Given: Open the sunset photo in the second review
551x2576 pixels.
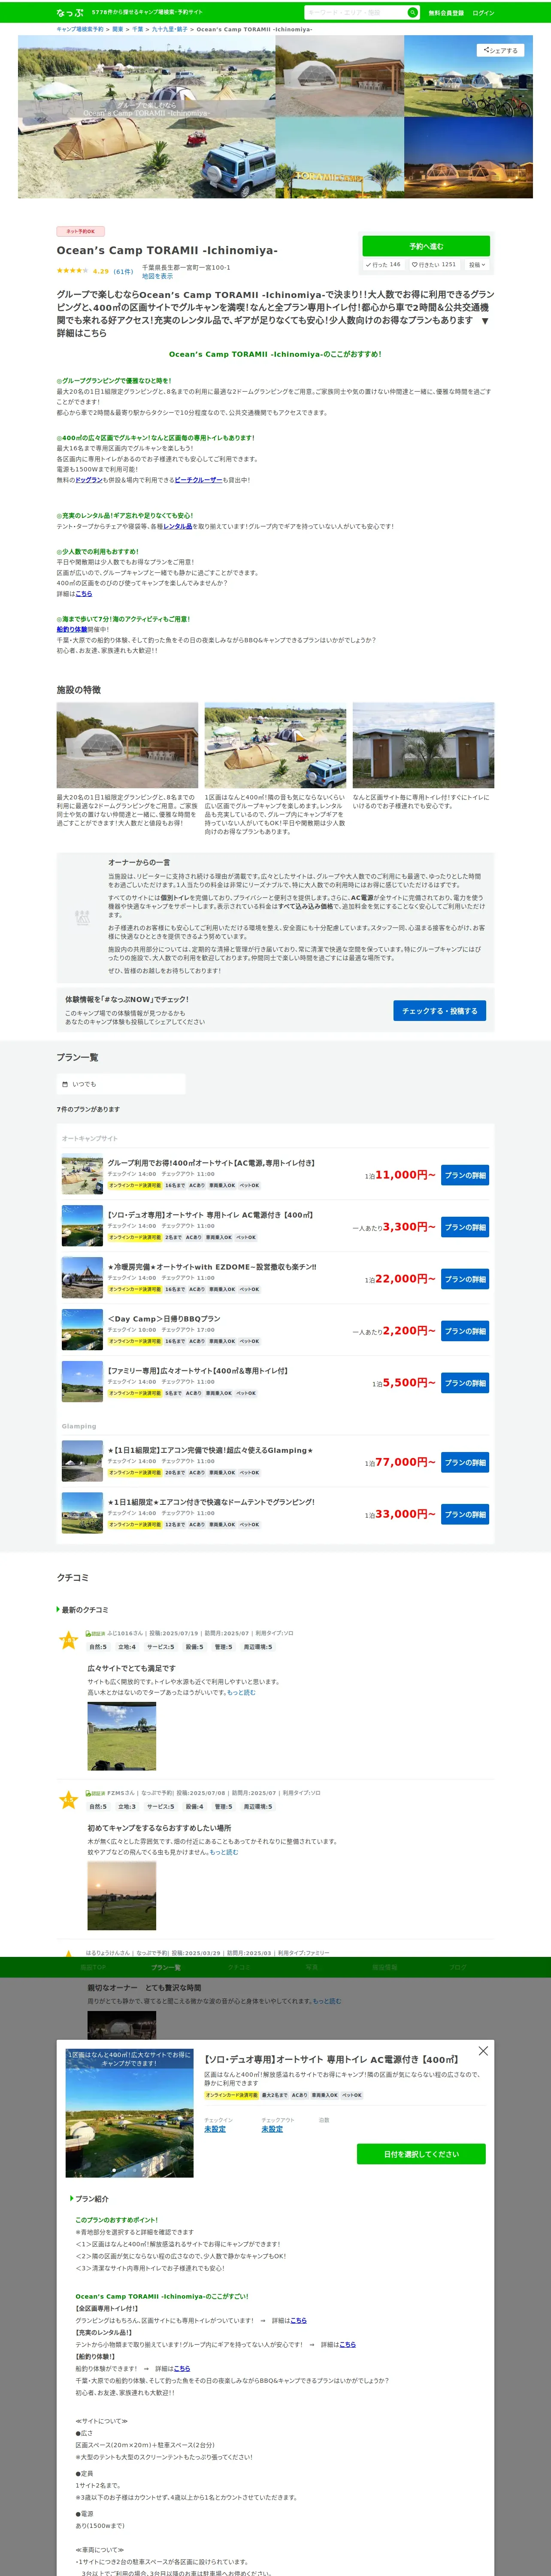Looking at the screenshot, I should tap(122, 1896).
